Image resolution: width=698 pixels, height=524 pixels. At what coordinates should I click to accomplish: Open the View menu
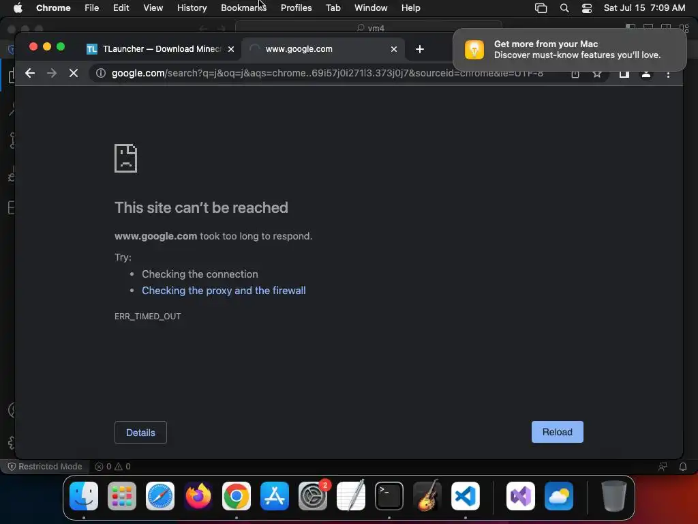[153, 8]
